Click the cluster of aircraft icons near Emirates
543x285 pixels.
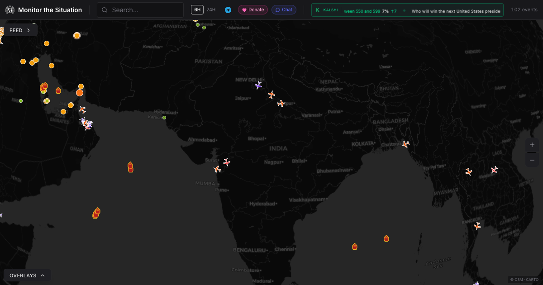click(x=85, y=123)
